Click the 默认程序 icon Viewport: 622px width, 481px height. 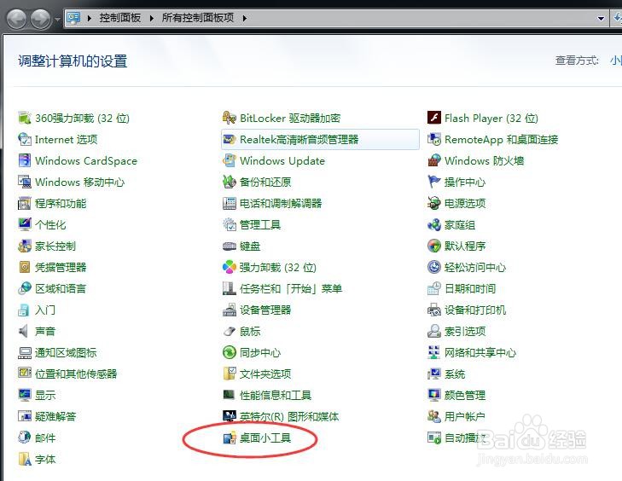(434, 246)
